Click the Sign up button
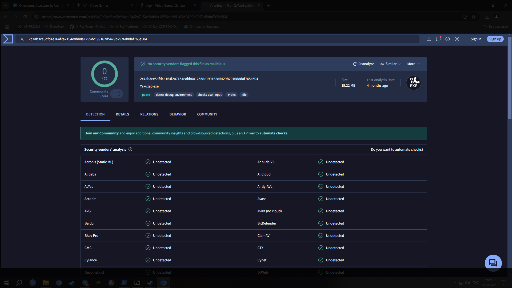Image resolution: width=512 pixels, height=288 pixels. tap(495, 39)
